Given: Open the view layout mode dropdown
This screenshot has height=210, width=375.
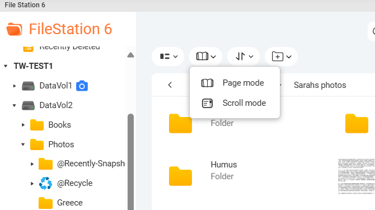Looking at the screenshot, I should click(168, 57).
